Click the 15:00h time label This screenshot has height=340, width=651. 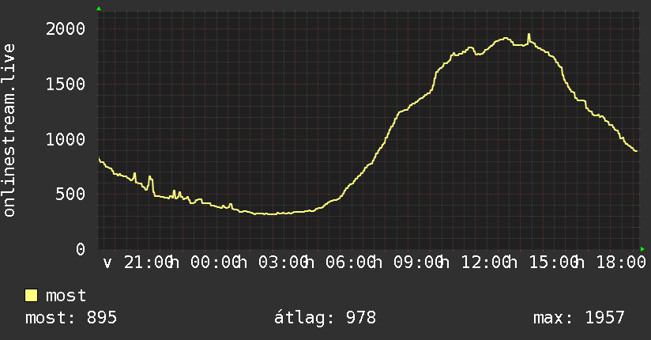[x=557, y=263]
